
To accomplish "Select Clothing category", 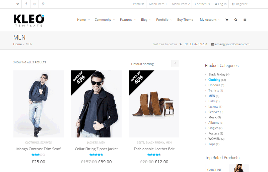I will click(x=214, y=80).
